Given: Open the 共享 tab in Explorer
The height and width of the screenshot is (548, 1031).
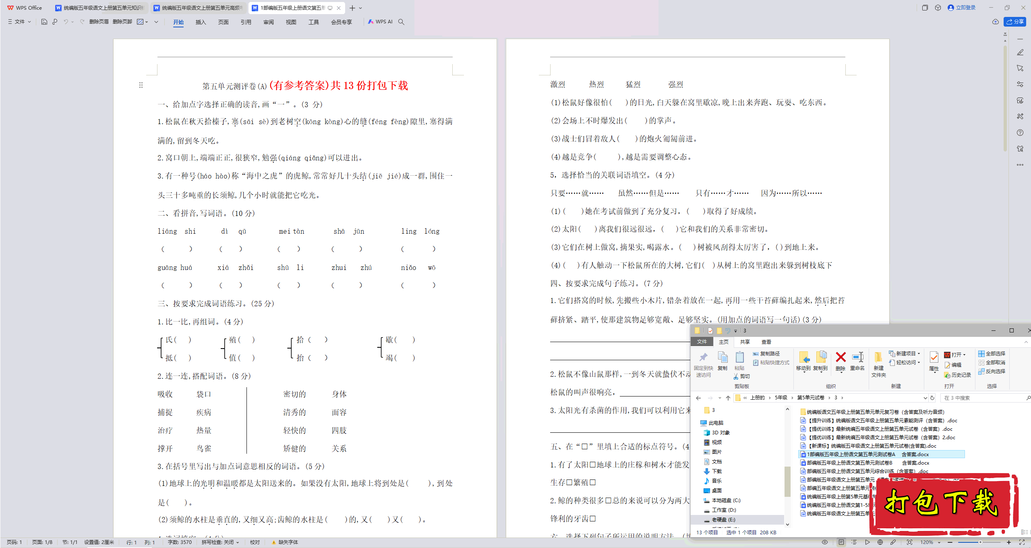Looking at the screenshot, I should pyautogui.click(x=745, y=342).
